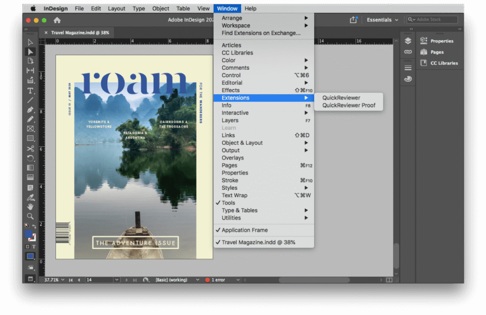
Task: Select the Type tool in the toolbox
Action: (30, 90)
